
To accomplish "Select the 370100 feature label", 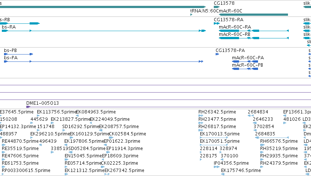I will tap(230, 156).
